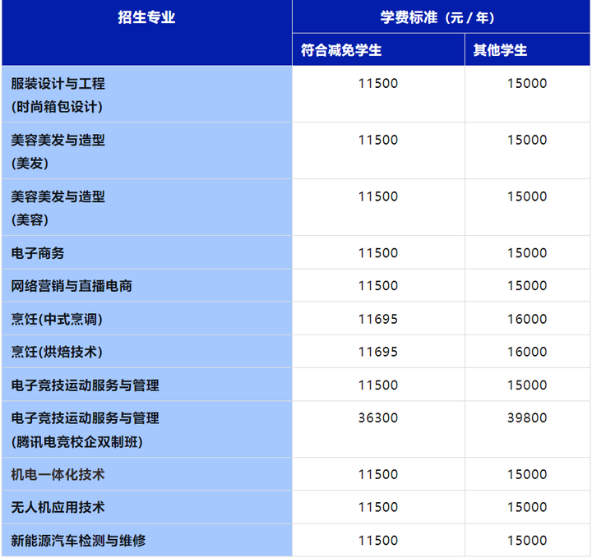Image resolution: width=592 pixels, height=558 pixels.
Task: Click the 招生专业 column header
Action: [x=146, y=17]
